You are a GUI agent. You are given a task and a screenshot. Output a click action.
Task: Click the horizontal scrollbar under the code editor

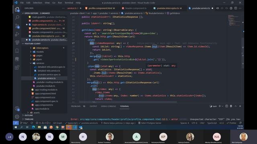click(128, 102)
